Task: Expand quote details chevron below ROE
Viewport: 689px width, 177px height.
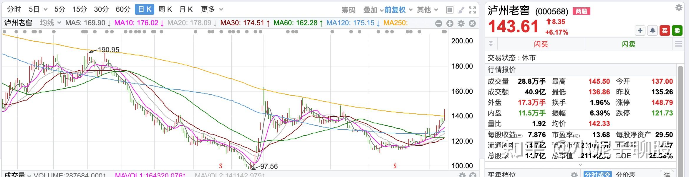Action: pos(580,165)
